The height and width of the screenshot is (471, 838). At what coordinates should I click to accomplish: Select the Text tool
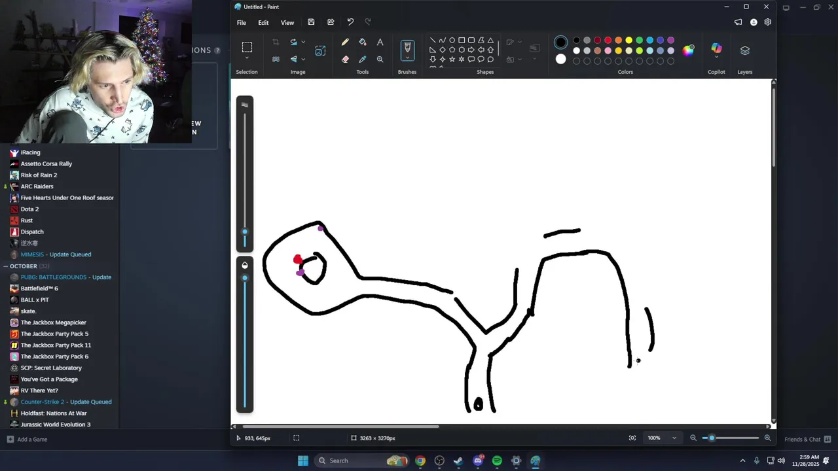[x=380, y=43]
